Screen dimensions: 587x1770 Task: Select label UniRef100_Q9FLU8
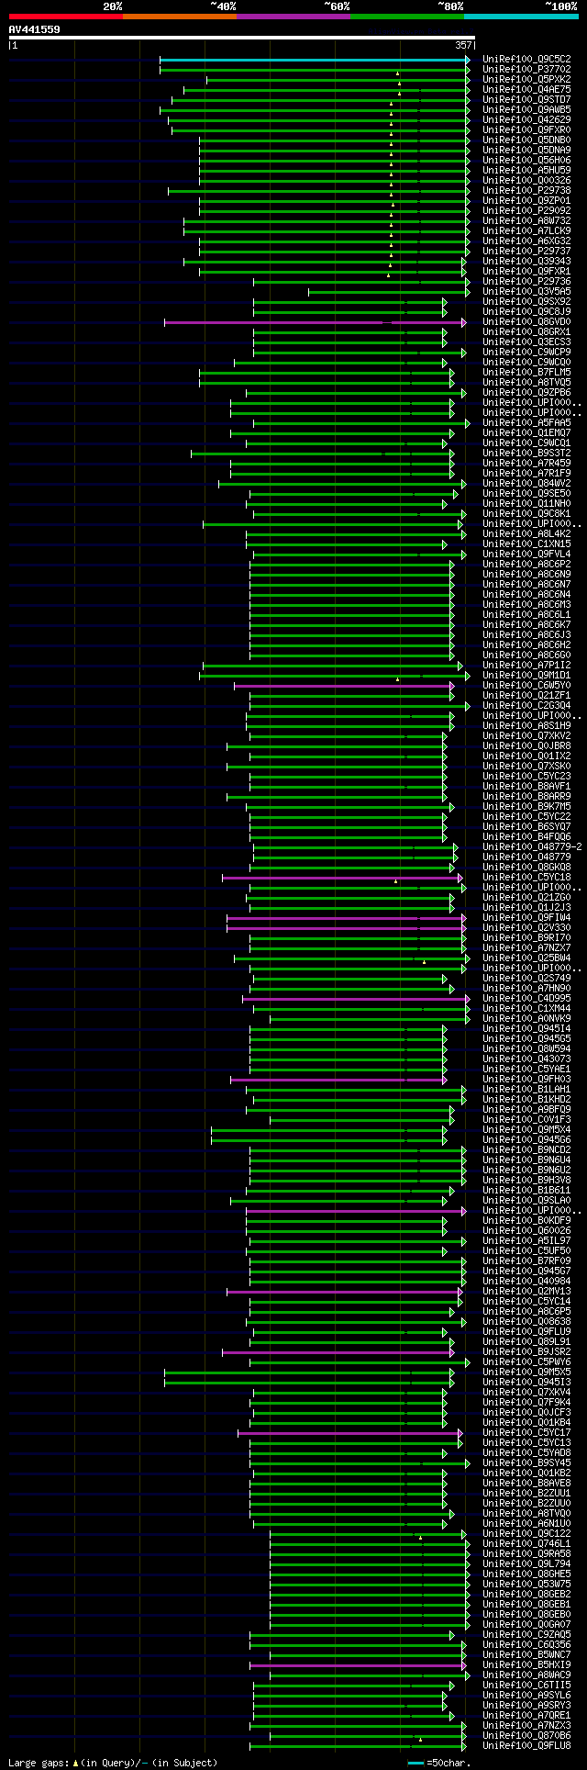(x=526, y=1746)
